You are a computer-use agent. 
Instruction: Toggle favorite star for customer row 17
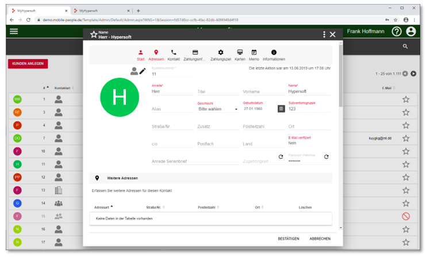pos(406,243)
